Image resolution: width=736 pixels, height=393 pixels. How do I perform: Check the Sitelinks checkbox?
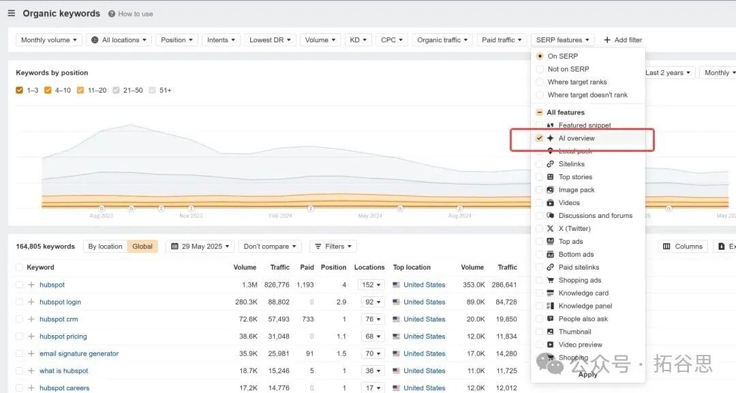[x=539, y=164]
